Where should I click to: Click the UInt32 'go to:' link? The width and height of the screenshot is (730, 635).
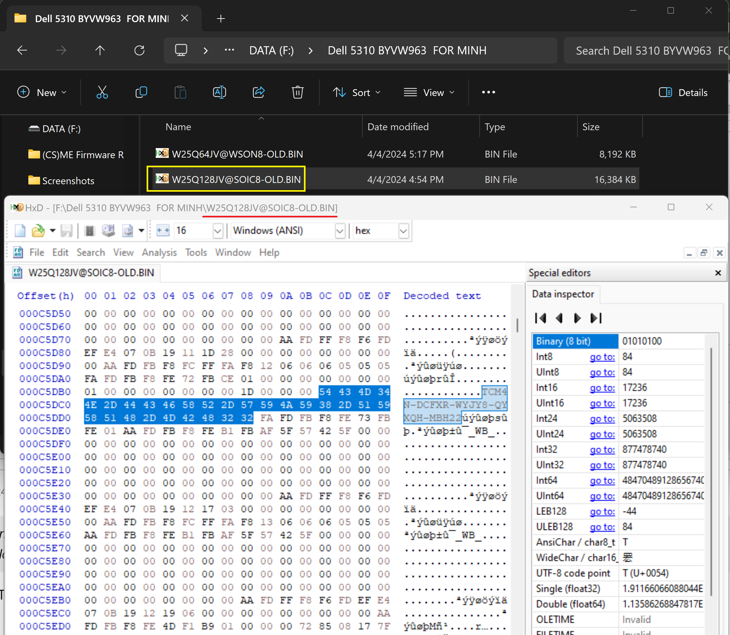(602, 465)
